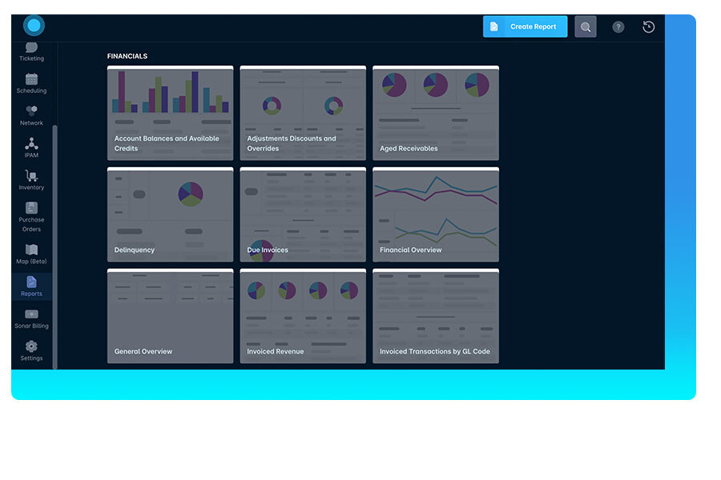Open the Aged Receivables report
The image size is (721, 480).
click(x=436, y=112)
